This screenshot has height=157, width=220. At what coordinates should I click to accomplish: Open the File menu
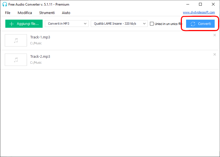pyautogui.click(x=8, y=13)
